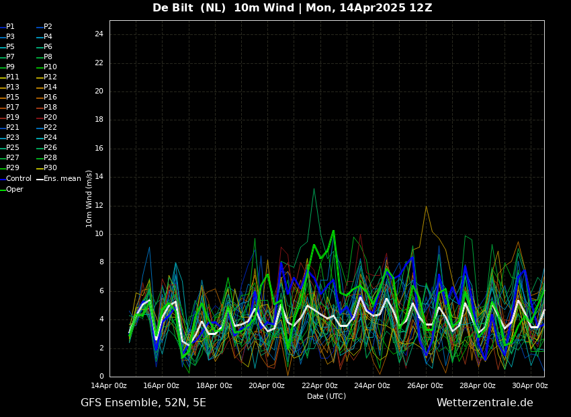This screenshot has height=417, width=571.
Task: Click the 24 value on the y-axis
Action: pyautogui.click(x=99, y=34)
